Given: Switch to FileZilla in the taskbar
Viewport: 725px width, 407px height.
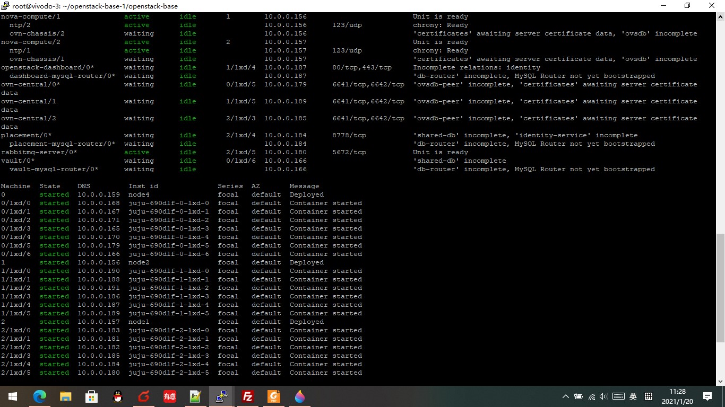Looking at the screenshot, I should tap(247, 396).
